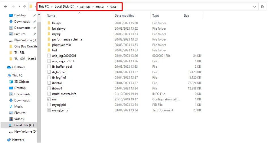
Task: Select the ibtmp1 file
Action: 57,88
